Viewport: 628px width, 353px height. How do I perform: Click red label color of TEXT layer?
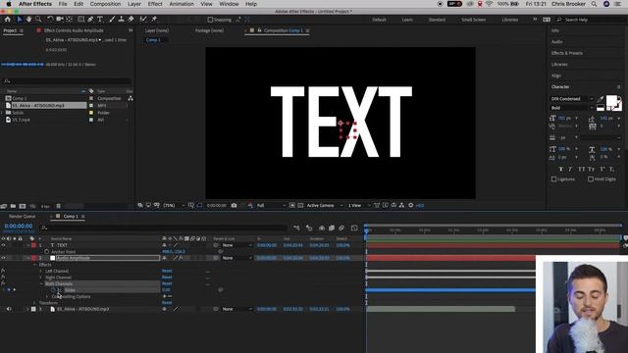pos(33,245)
